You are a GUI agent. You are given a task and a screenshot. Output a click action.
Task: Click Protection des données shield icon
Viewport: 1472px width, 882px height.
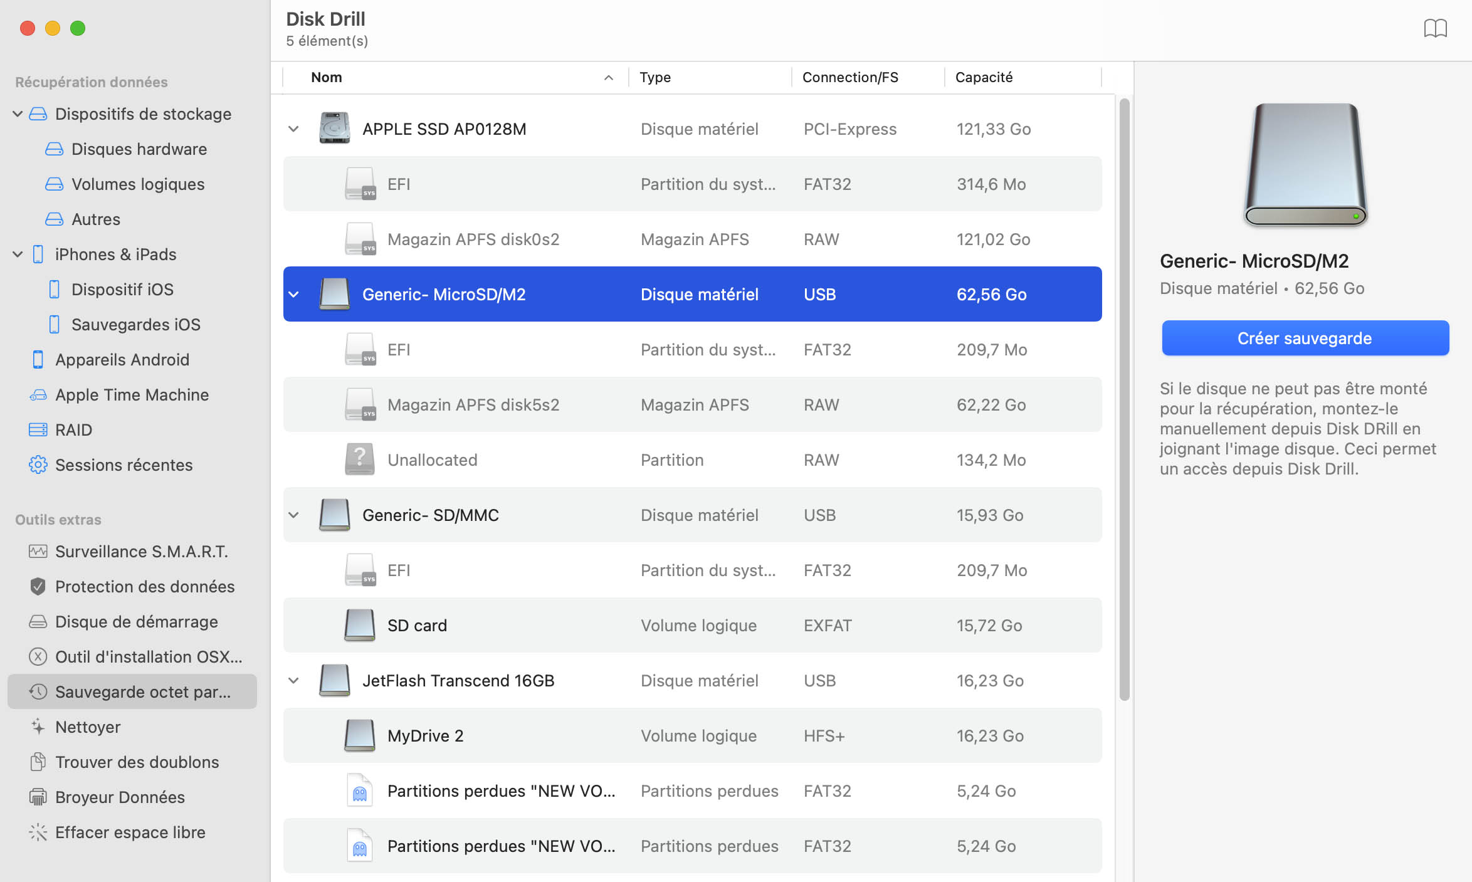tap(38, 587)
